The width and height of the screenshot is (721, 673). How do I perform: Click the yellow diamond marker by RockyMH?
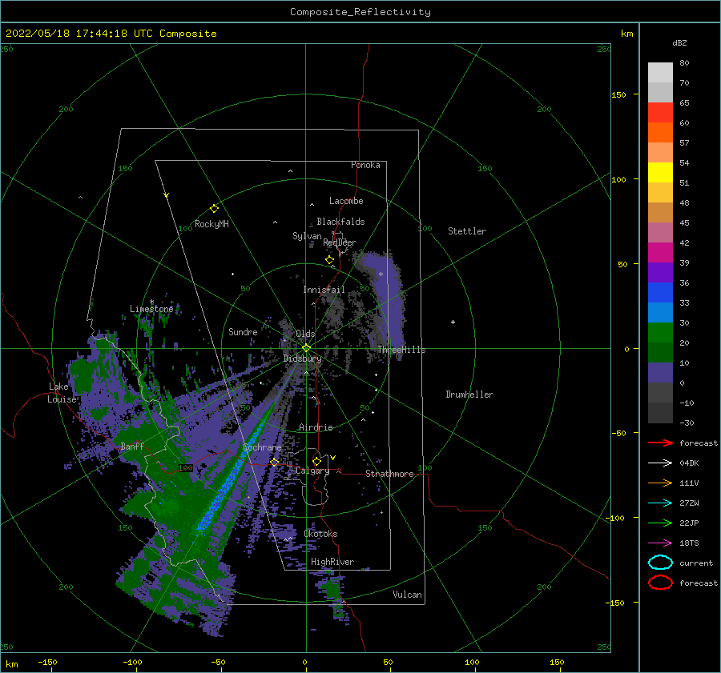pos(214,209)
